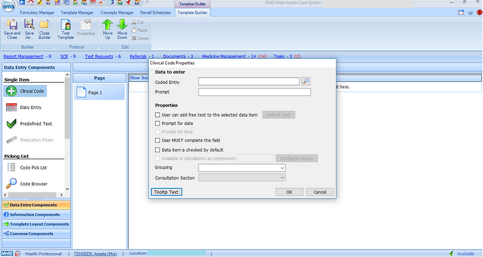
Task: Click the EMIS application logo button
Action: pyautogui.click(x=9, y=5)
